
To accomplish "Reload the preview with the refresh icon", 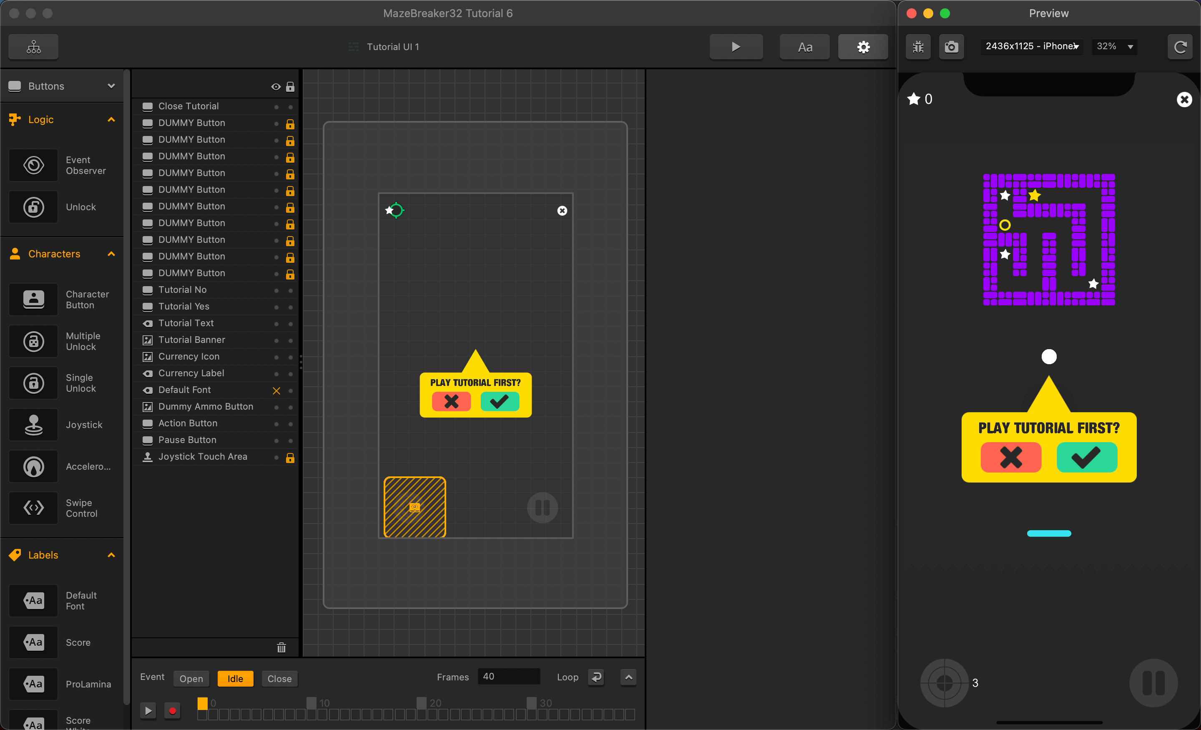I will [x=1180, y=47].
